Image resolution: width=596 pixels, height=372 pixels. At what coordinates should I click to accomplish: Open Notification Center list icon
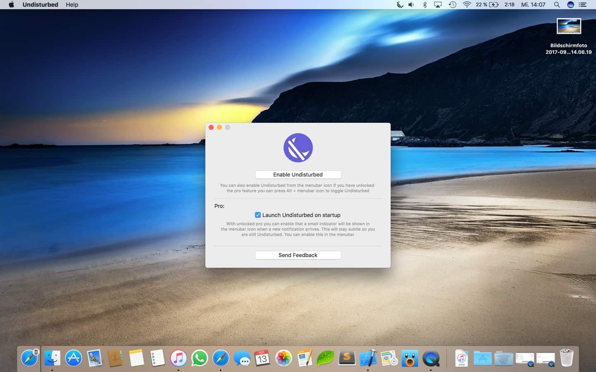(583, 5)
